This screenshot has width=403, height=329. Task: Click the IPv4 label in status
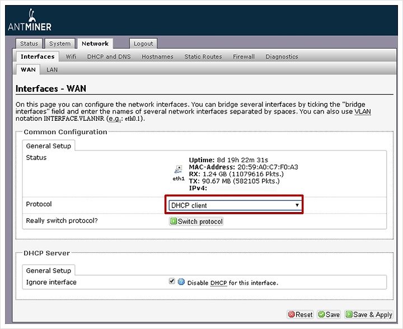click(198, 188)
